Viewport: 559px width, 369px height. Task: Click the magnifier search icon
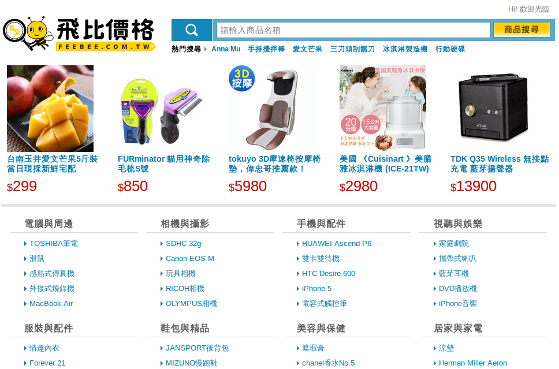tap(192, 30)
